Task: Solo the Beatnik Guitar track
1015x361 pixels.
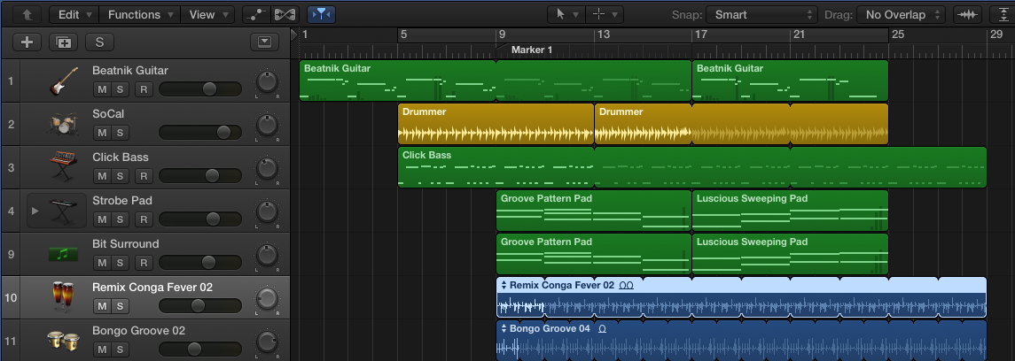Action: pos(121,89)
